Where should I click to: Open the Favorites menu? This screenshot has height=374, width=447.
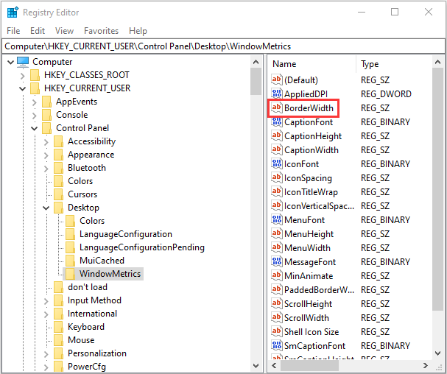101,30
